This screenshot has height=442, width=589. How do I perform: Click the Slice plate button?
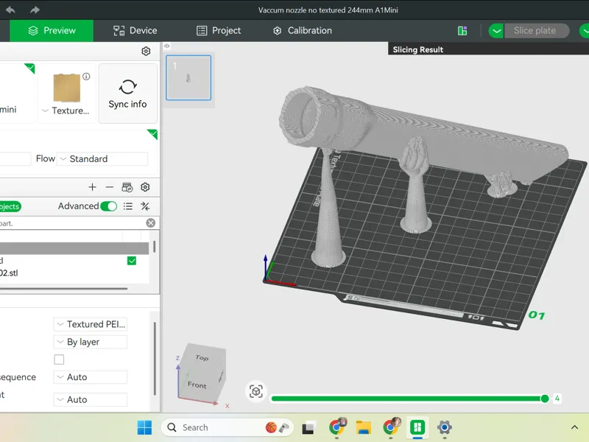tap(537, 30)
